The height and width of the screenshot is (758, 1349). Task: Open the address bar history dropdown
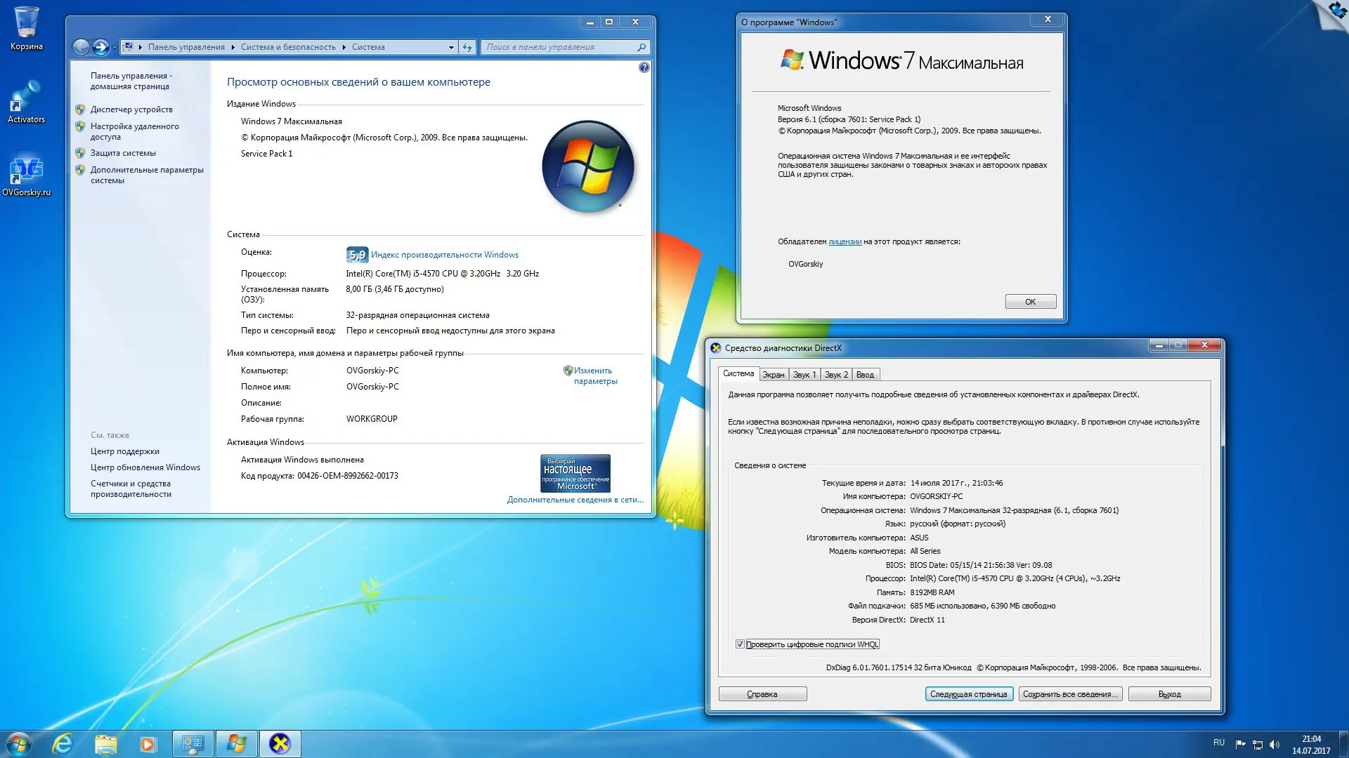[451, 47]
